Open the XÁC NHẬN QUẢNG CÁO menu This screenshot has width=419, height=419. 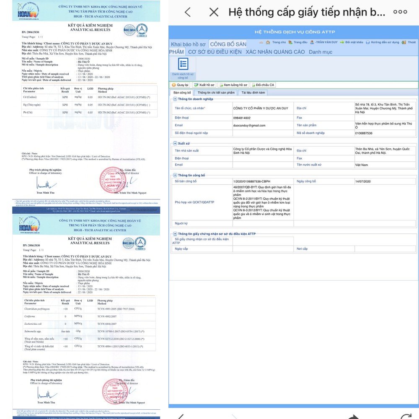275,52
